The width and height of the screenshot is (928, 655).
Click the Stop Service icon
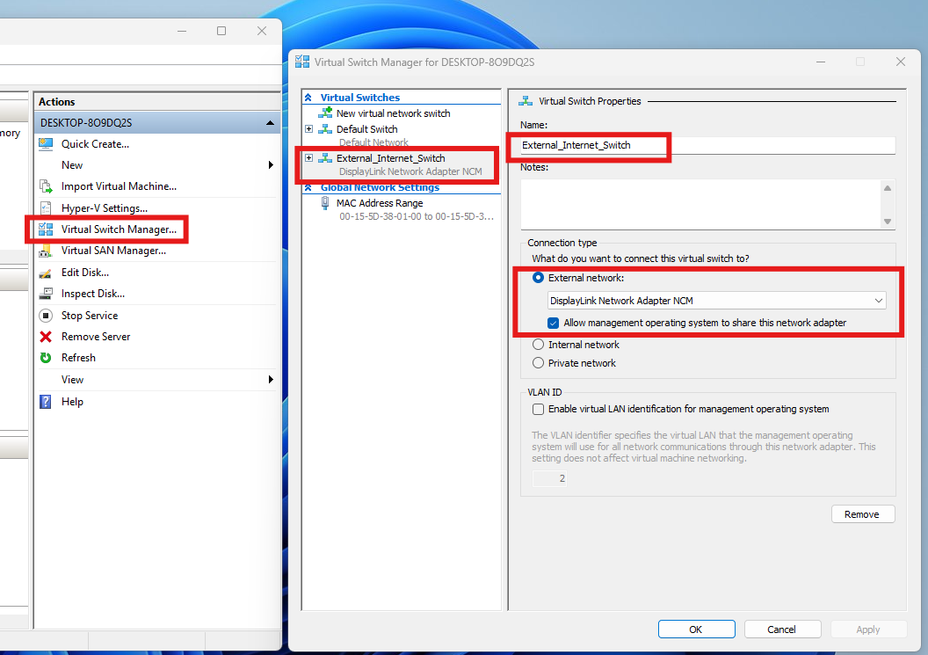46,315
